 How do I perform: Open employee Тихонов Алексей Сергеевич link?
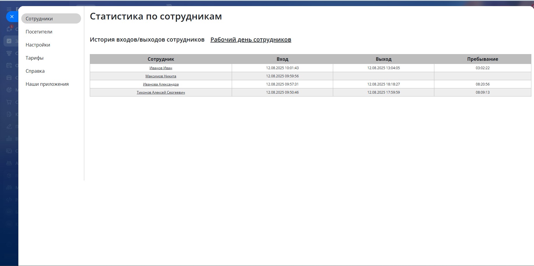[161, 92]
